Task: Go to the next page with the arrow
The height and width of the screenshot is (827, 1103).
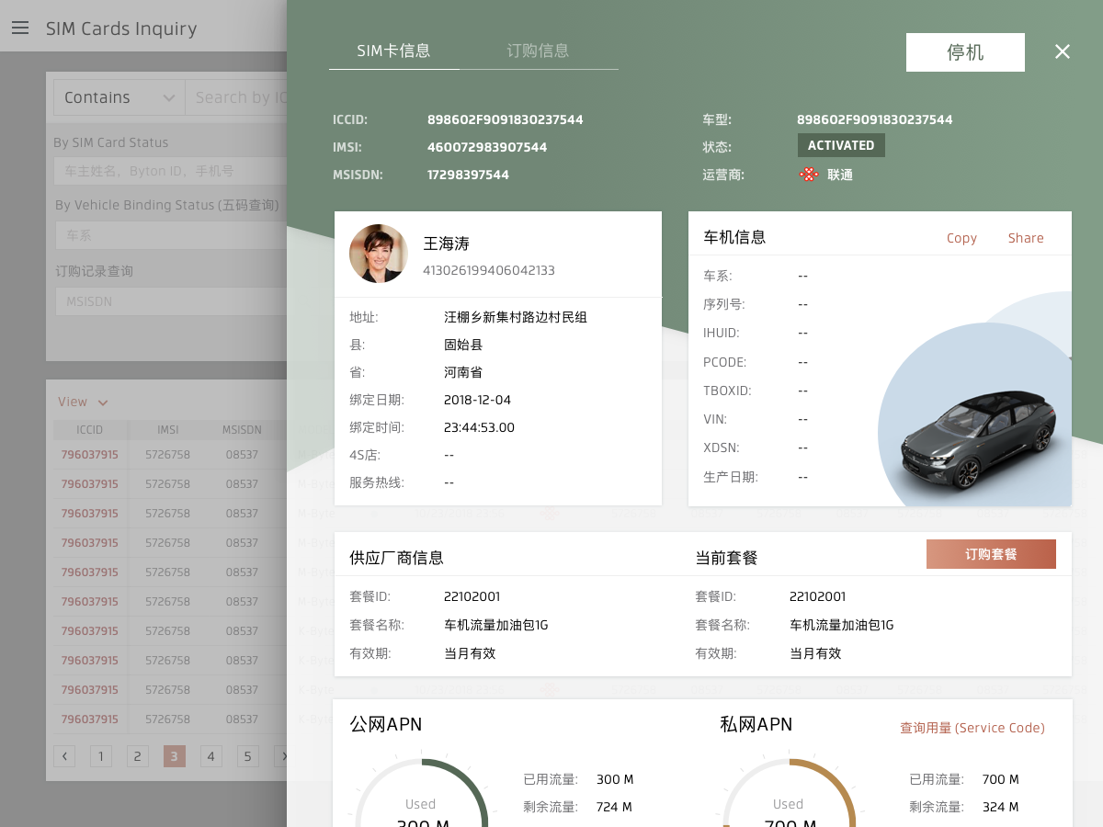Action: [285, 755]
